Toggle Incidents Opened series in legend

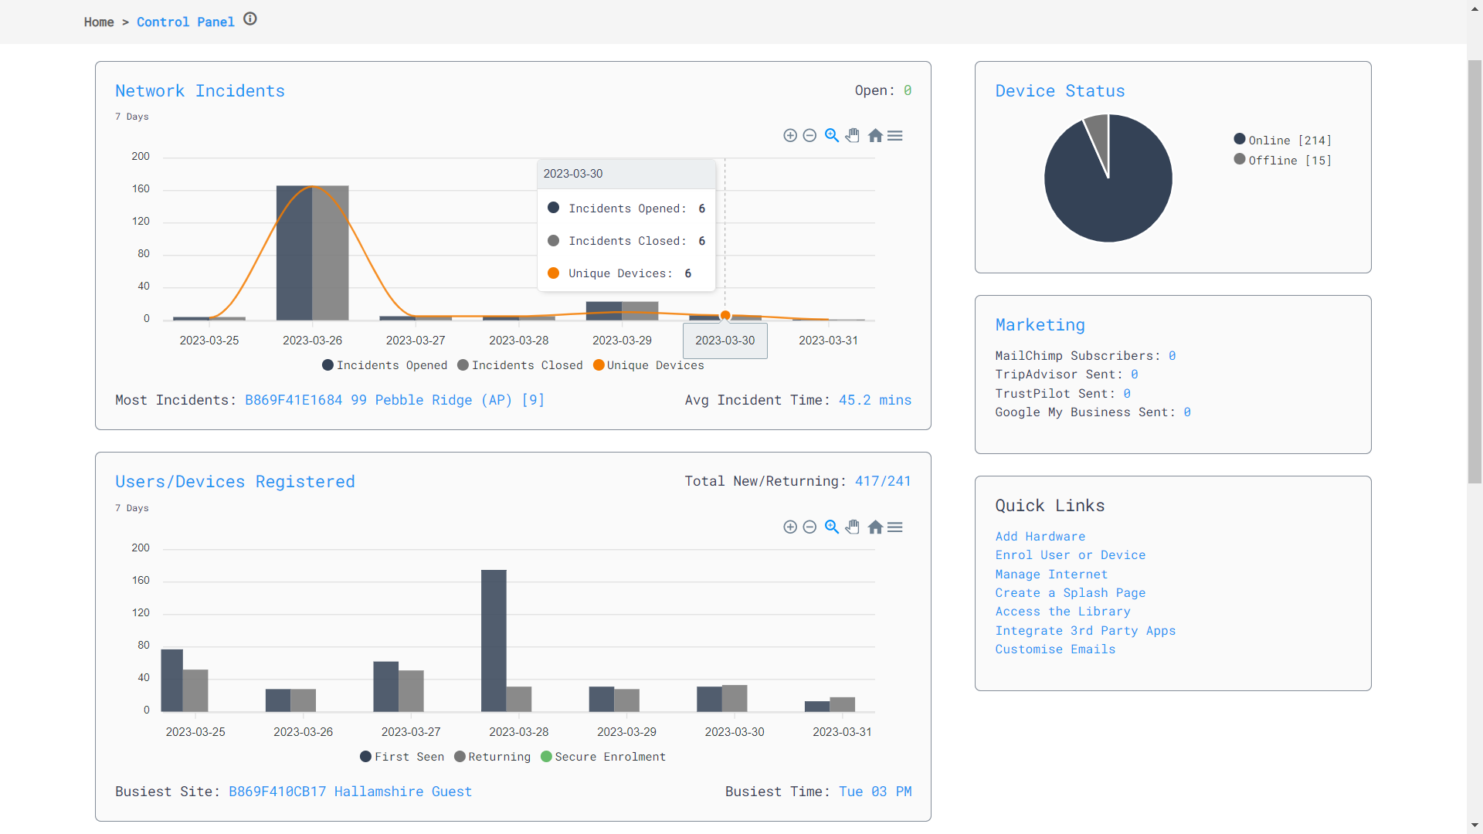(x=385, y=365)
